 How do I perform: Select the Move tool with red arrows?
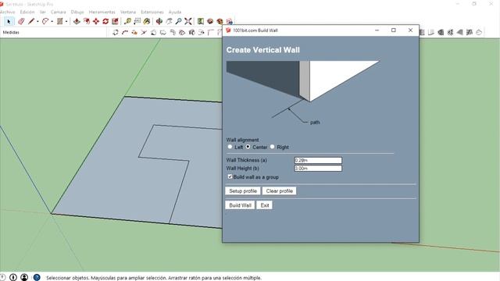click(x=96, y=21)
